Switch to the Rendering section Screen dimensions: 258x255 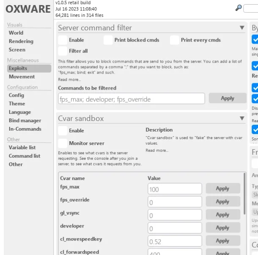point(21,41)
